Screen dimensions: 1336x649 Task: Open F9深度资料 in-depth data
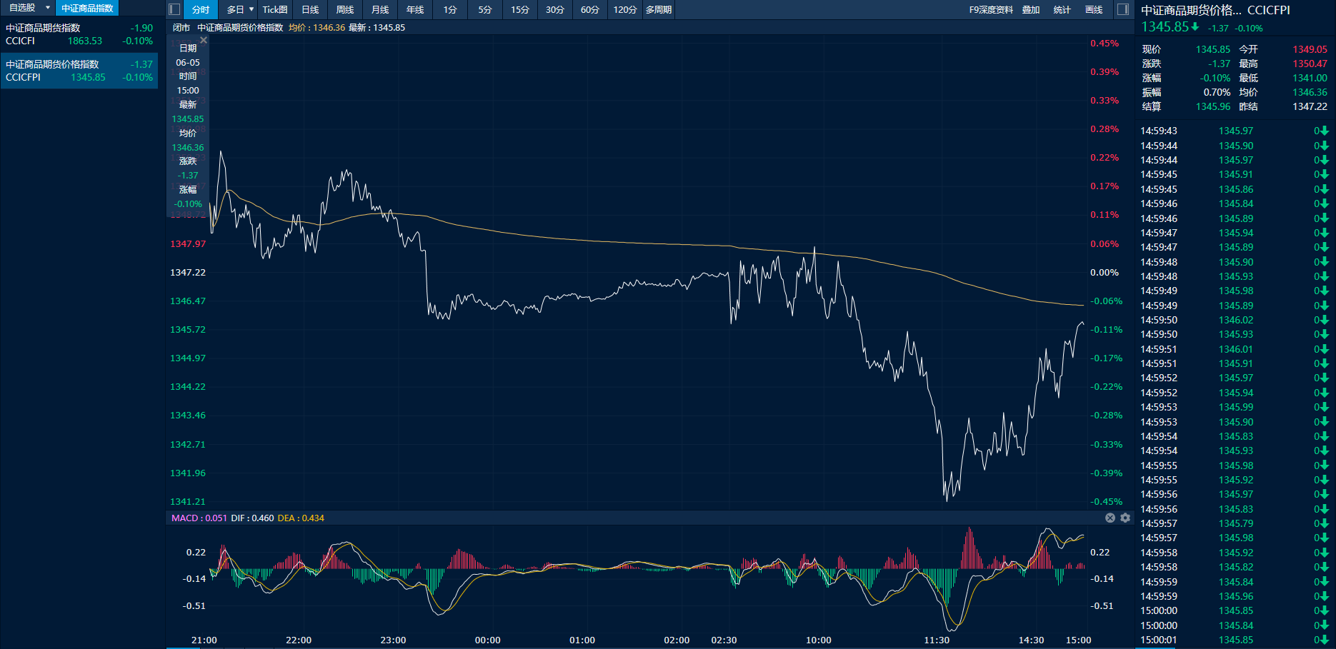tap(990, 9)
